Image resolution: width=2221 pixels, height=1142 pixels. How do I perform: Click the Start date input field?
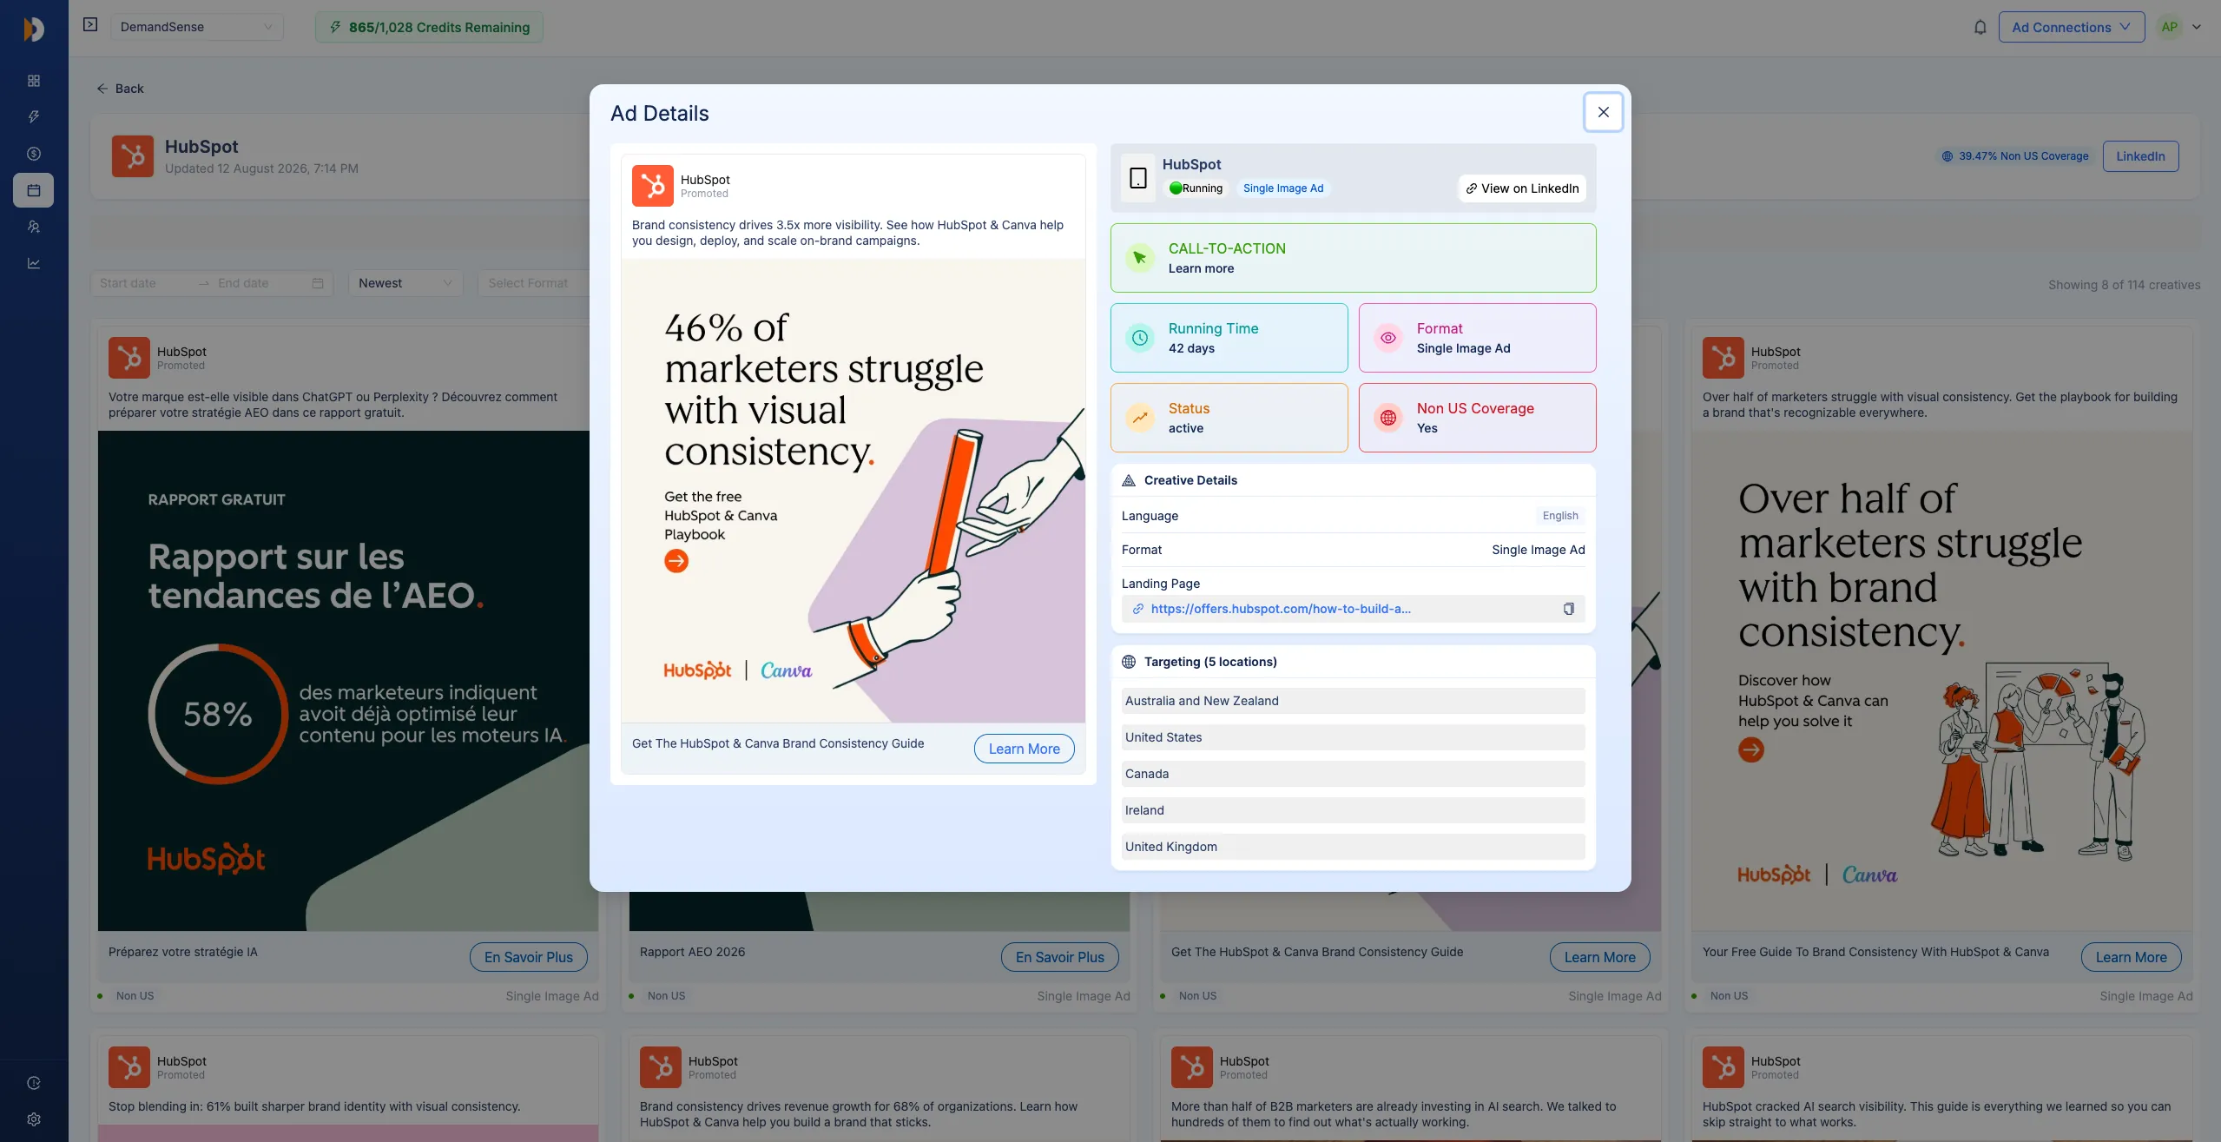tap(144, 283)
